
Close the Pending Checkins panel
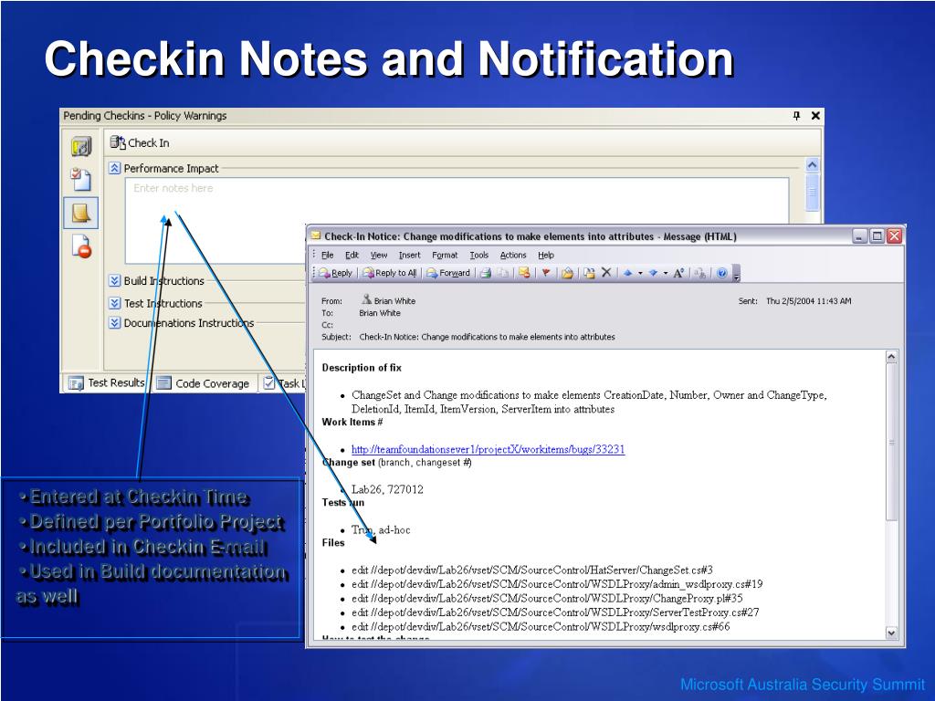pyautogui.click(x=815, y=116)
